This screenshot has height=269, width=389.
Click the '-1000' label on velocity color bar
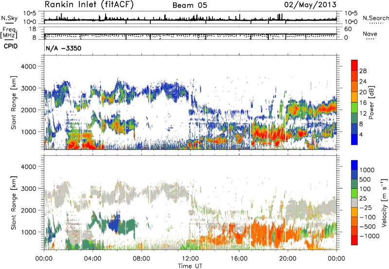click(x=369, y=236)
